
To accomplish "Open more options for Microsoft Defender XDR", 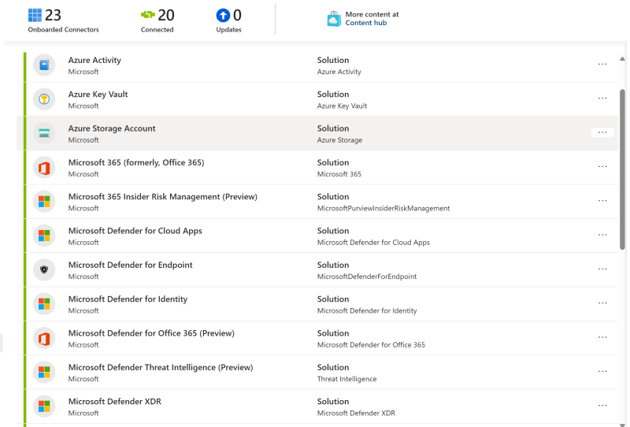I will [602, 406].
